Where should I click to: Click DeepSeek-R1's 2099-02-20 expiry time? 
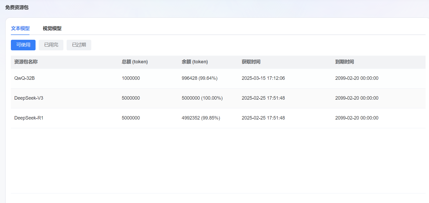357,118
